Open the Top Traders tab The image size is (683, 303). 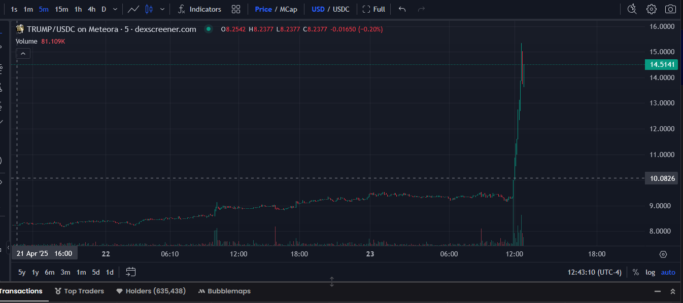coord(79,291)
